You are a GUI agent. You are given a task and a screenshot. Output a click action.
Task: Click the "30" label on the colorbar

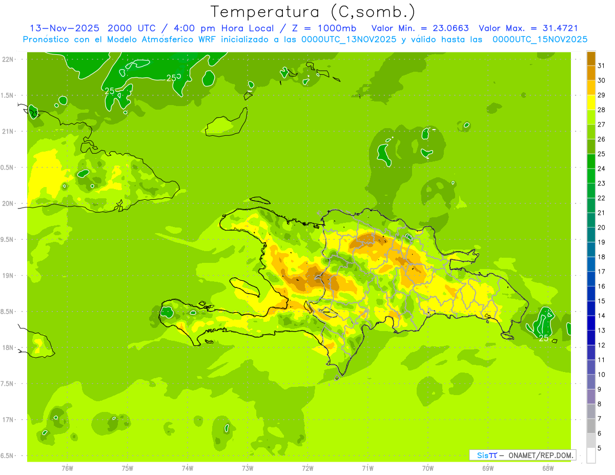(x=602, y=80)
